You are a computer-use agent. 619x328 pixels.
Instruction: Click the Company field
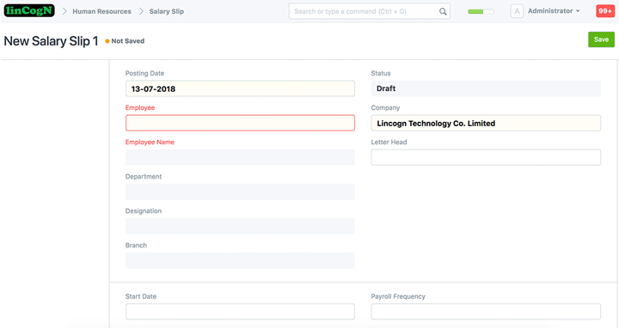486,123
